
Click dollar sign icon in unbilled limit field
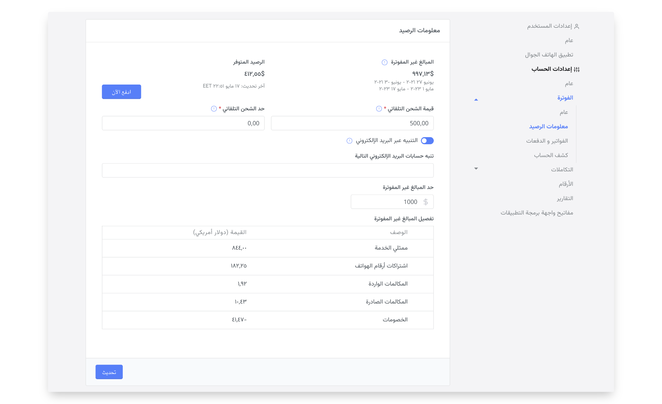click(x=426, y=202)
